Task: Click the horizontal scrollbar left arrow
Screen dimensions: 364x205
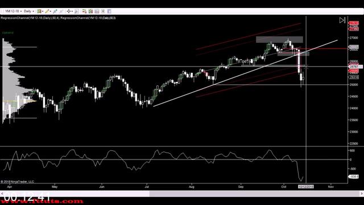Action: coord(2,194)
